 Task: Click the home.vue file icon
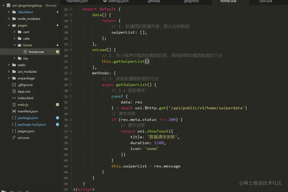(25, 52)
